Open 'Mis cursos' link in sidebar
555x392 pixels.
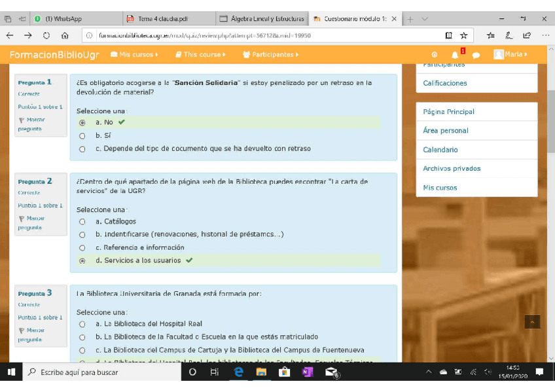coord(440,188)
